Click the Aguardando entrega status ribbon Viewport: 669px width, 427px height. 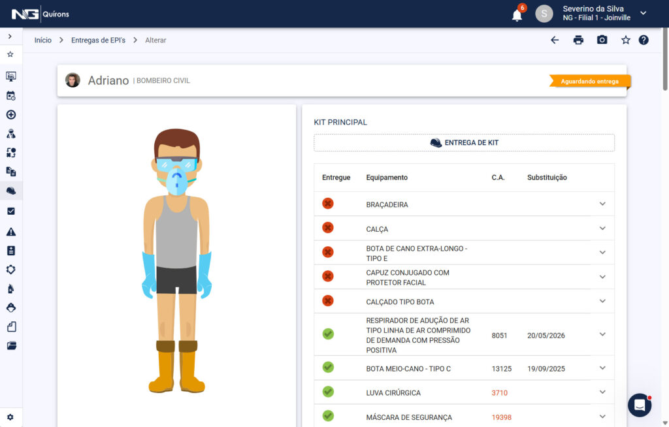click(x=590, y=81)
